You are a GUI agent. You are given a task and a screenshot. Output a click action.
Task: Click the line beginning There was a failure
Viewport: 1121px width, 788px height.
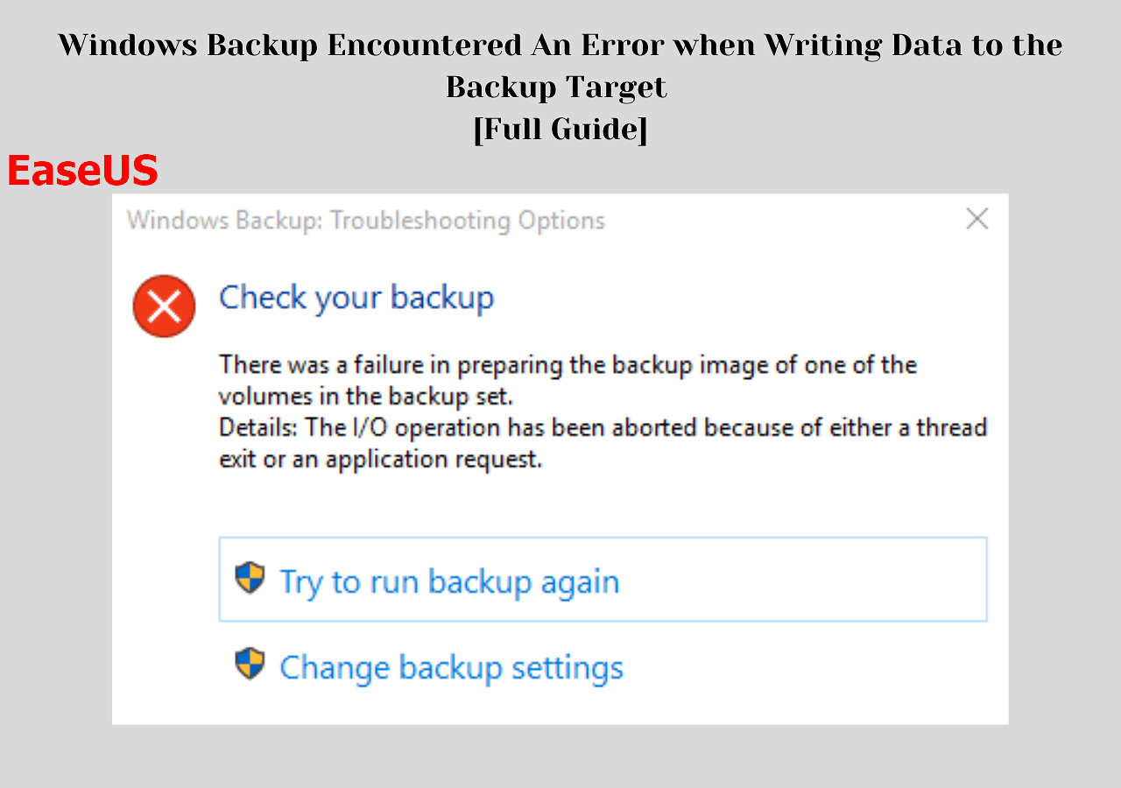point(568,364)
